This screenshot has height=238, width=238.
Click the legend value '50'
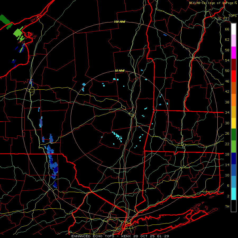tap(227, 71)
